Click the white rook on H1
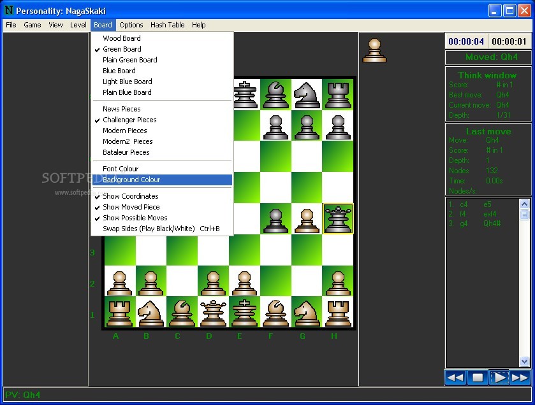The width and height of the screenshot is (535, 405). tap(338, 312)
